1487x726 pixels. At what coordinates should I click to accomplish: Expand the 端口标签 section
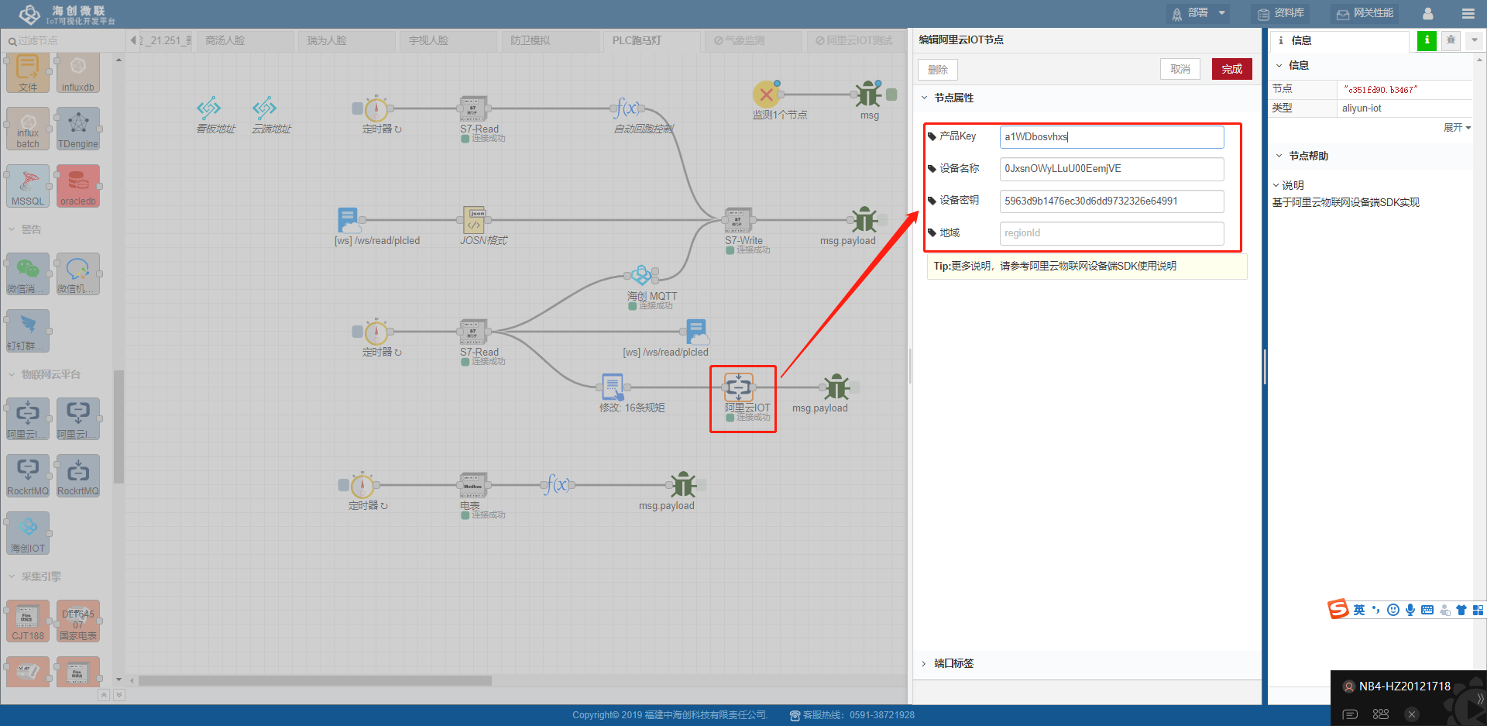(924, 663)
